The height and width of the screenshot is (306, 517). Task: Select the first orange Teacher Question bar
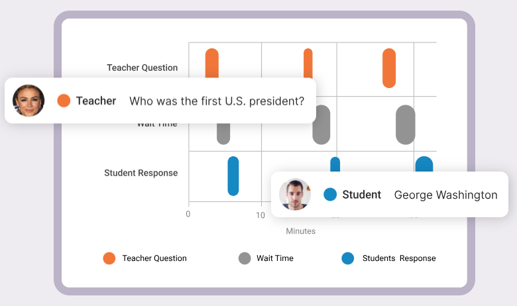point(212,63)
